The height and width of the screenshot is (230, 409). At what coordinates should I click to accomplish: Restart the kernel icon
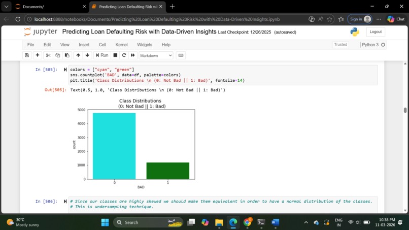click(x=124, y=55)
